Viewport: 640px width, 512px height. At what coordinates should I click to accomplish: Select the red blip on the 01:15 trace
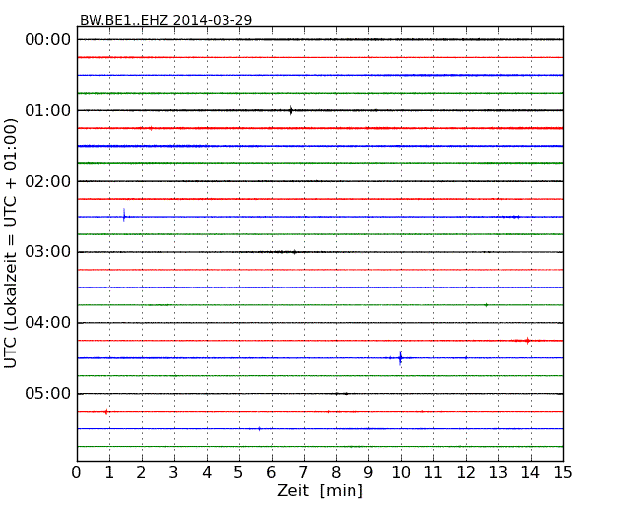tap(151, 128)
